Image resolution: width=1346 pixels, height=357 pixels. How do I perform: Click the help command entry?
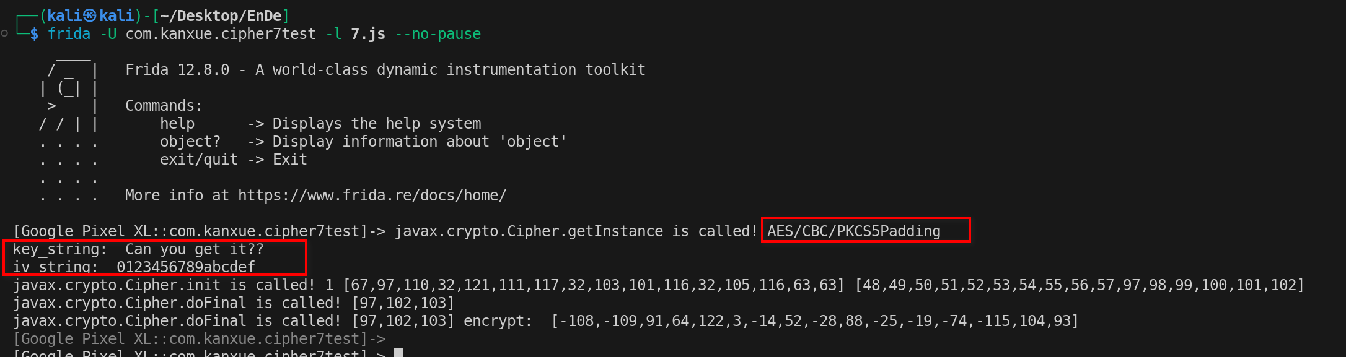pos(320,124)
